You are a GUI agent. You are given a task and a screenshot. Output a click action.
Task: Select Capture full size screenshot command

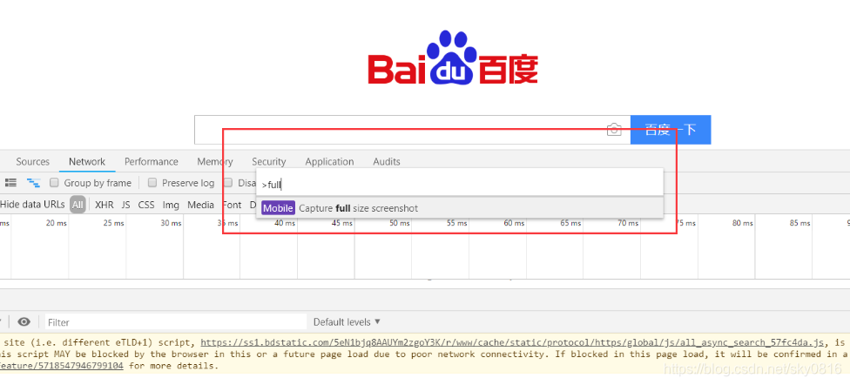click(460, 208)
